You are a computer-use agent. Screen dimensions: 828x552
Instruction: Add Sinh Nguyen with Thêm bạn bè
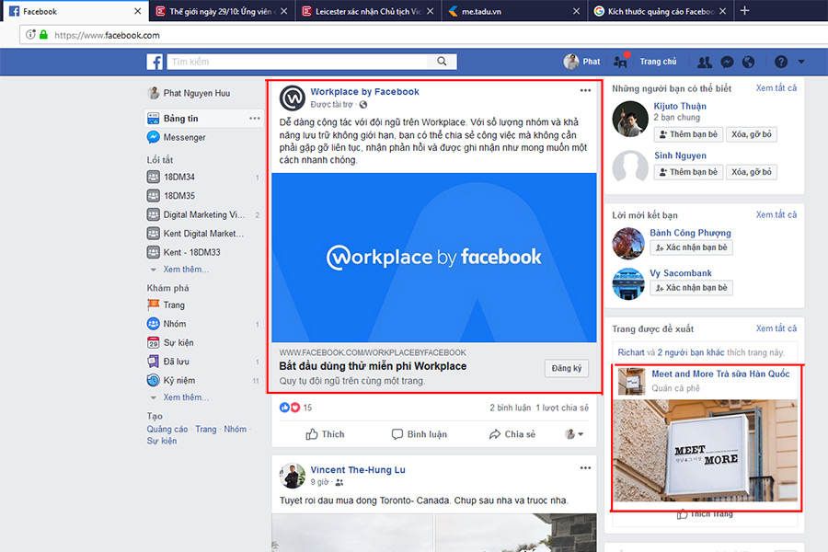coord(688,172)
